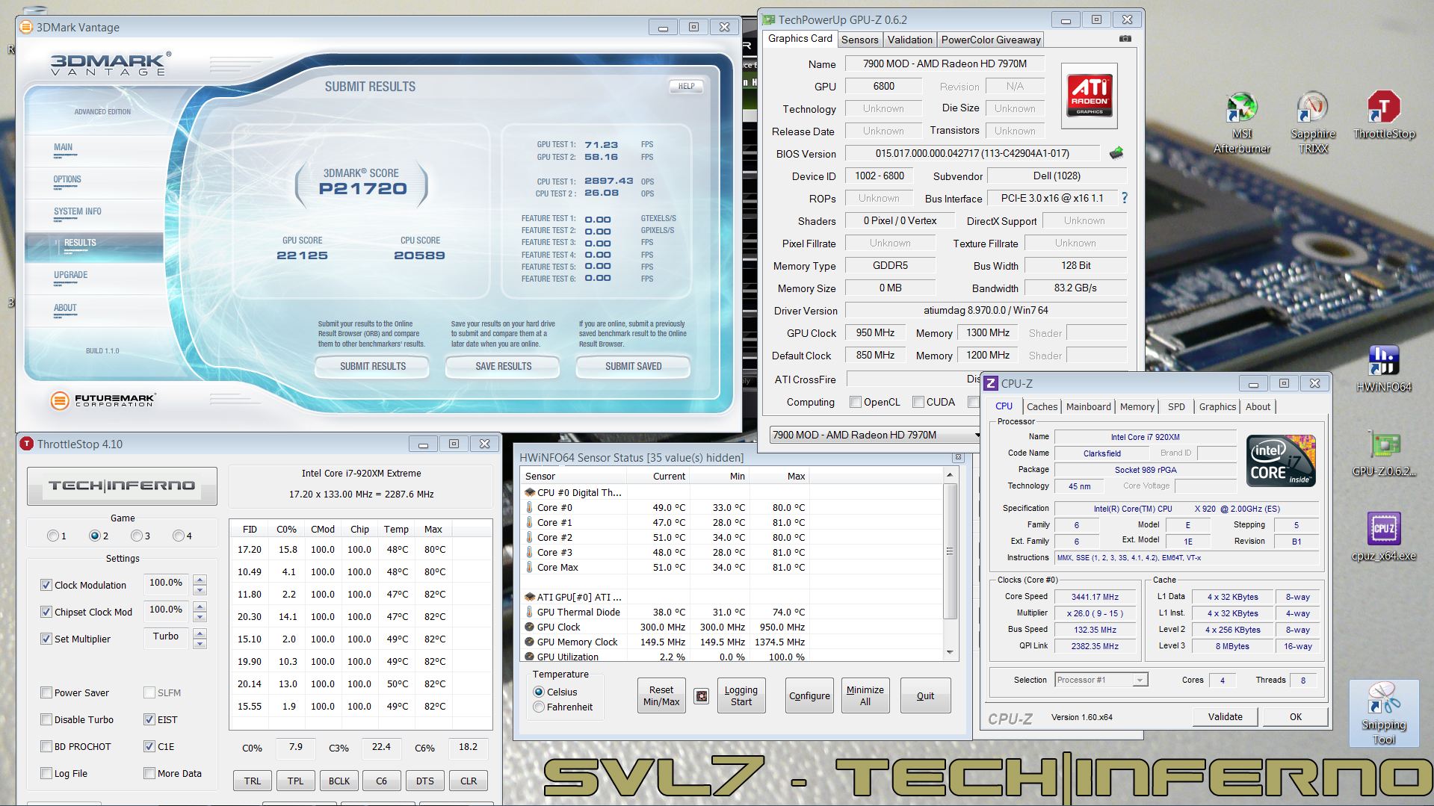The height and width of the screenshot is (806, 1434).
Task: Enable Power Saver checkbox
Action: coord(46,692)
